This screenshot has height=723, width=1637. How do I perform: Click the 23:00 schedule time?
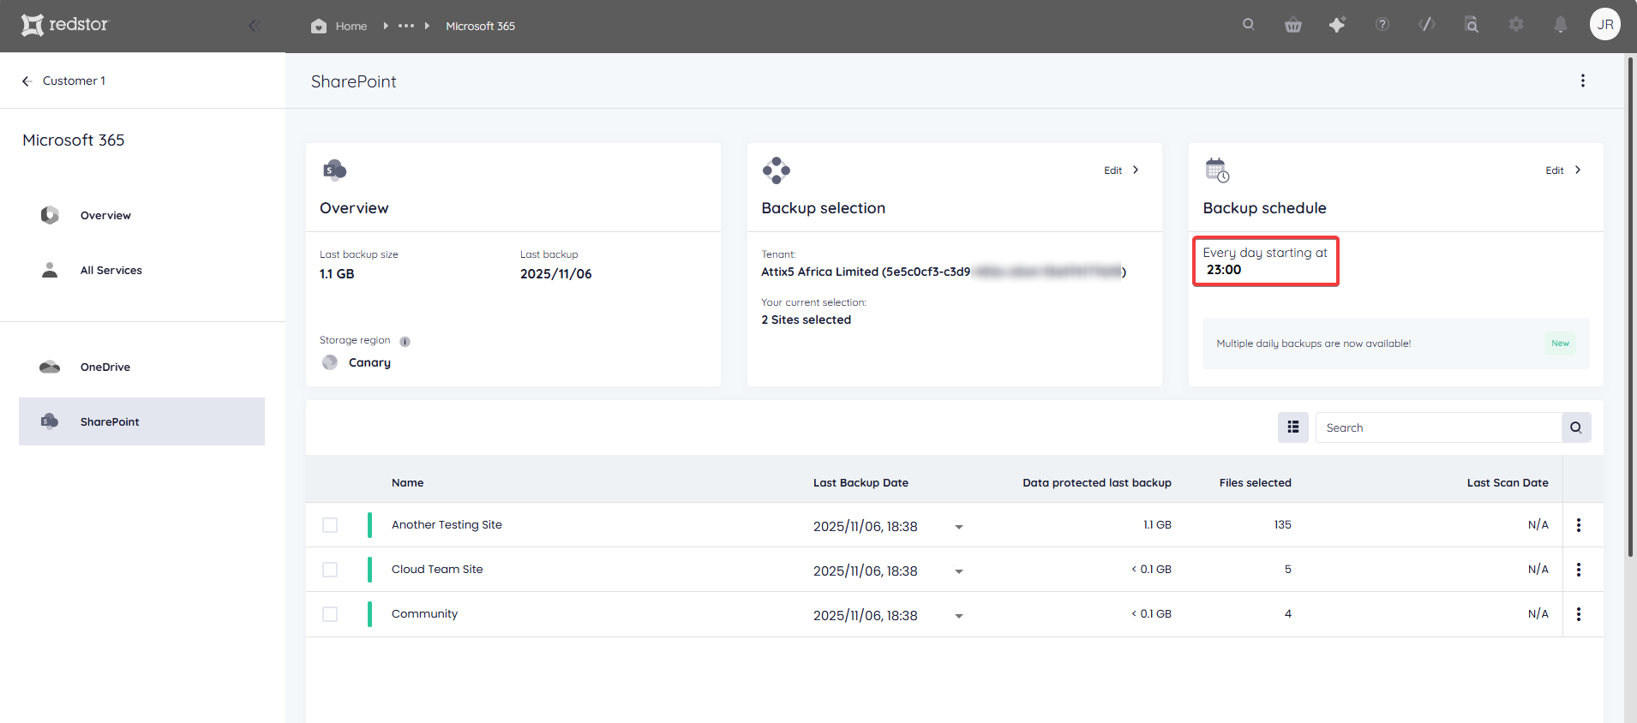[1224, 269]
